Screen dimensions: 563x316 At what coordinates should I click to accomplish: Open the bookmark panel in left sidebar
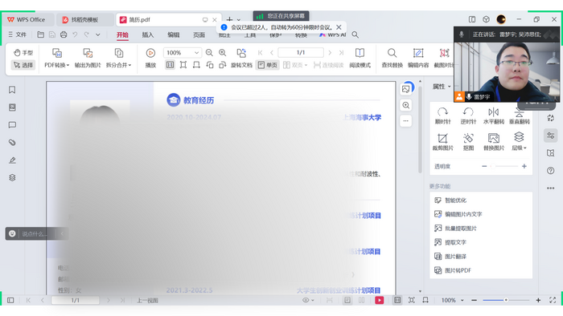point(12,90)
